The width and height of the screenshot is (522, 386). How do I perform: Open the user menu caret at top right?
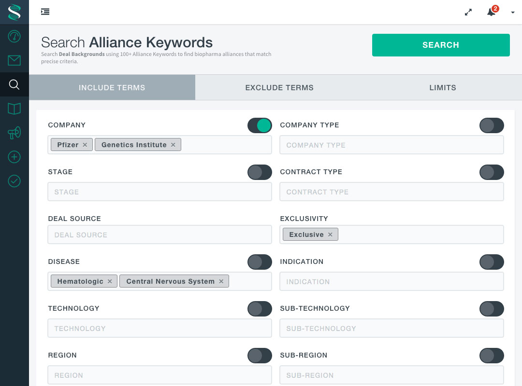[513, 13]
